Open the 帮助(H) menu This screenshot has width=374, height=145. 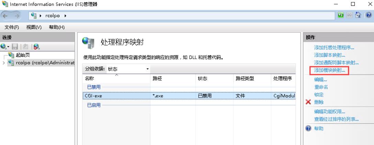pos(57,27)
